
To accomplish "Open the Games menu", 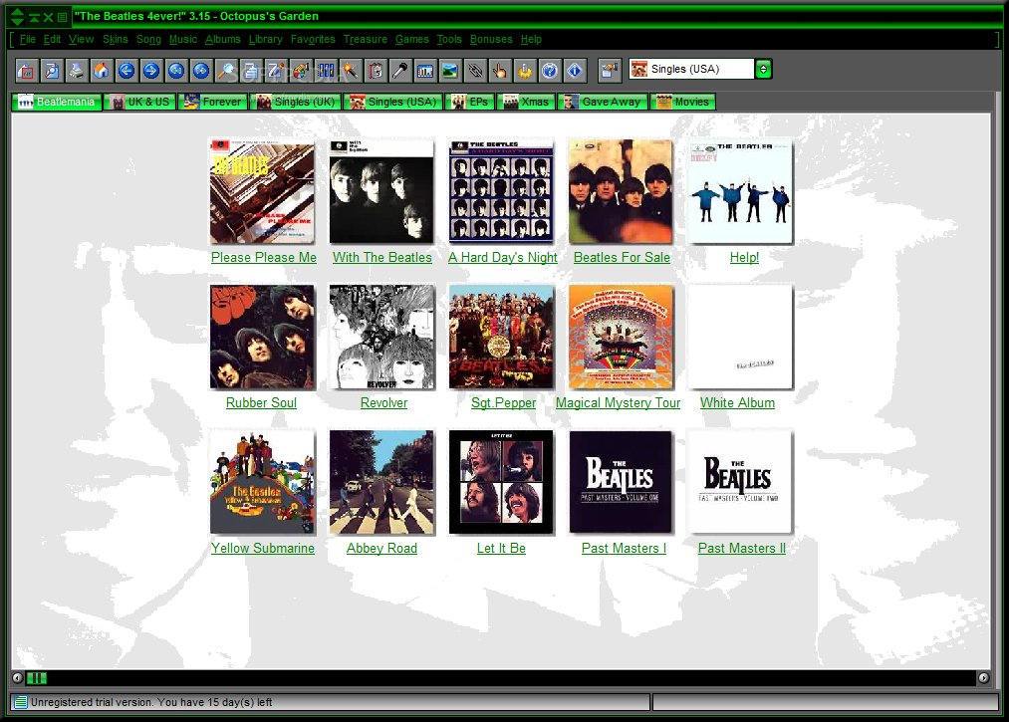I will click(x=411, y=39).
